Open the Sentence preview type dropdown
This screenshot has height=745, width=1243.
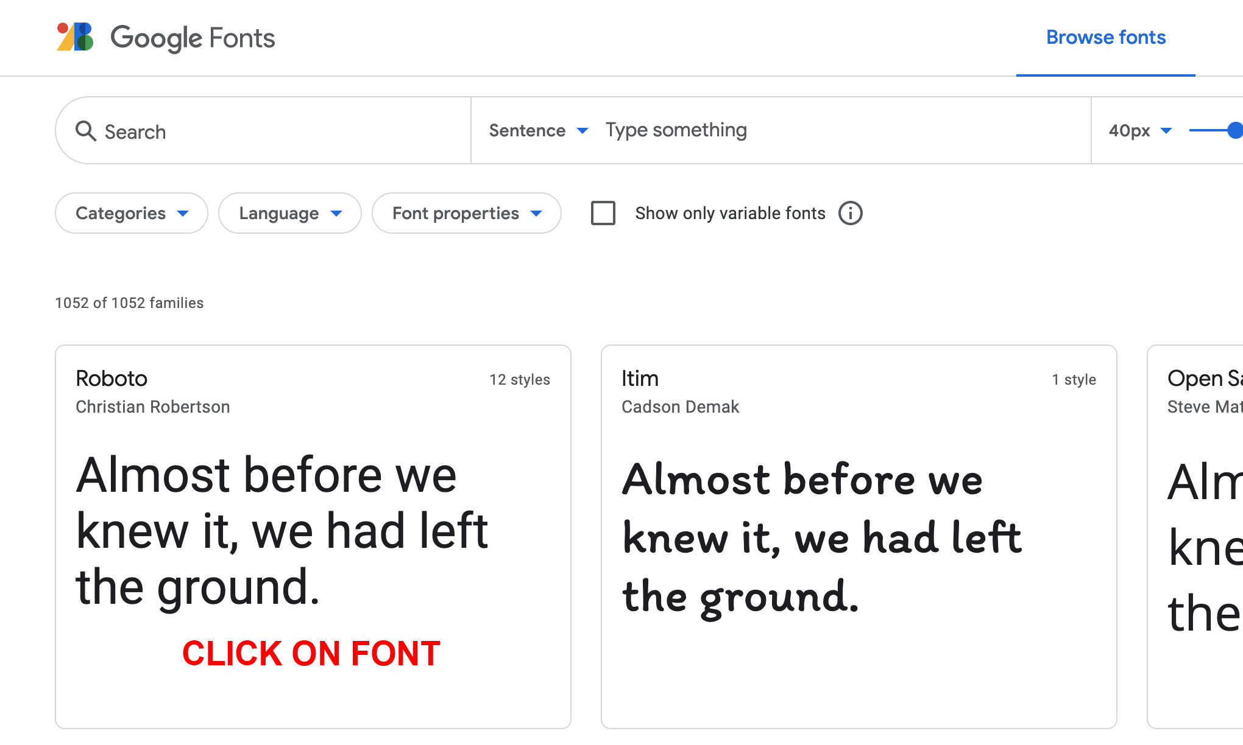(538, 130)
